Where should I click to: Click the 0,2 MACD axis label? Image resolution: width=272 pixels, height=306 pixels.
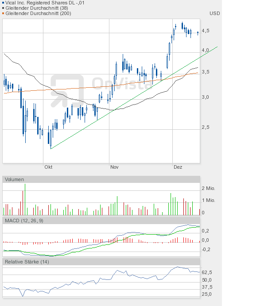coord(205,231)
